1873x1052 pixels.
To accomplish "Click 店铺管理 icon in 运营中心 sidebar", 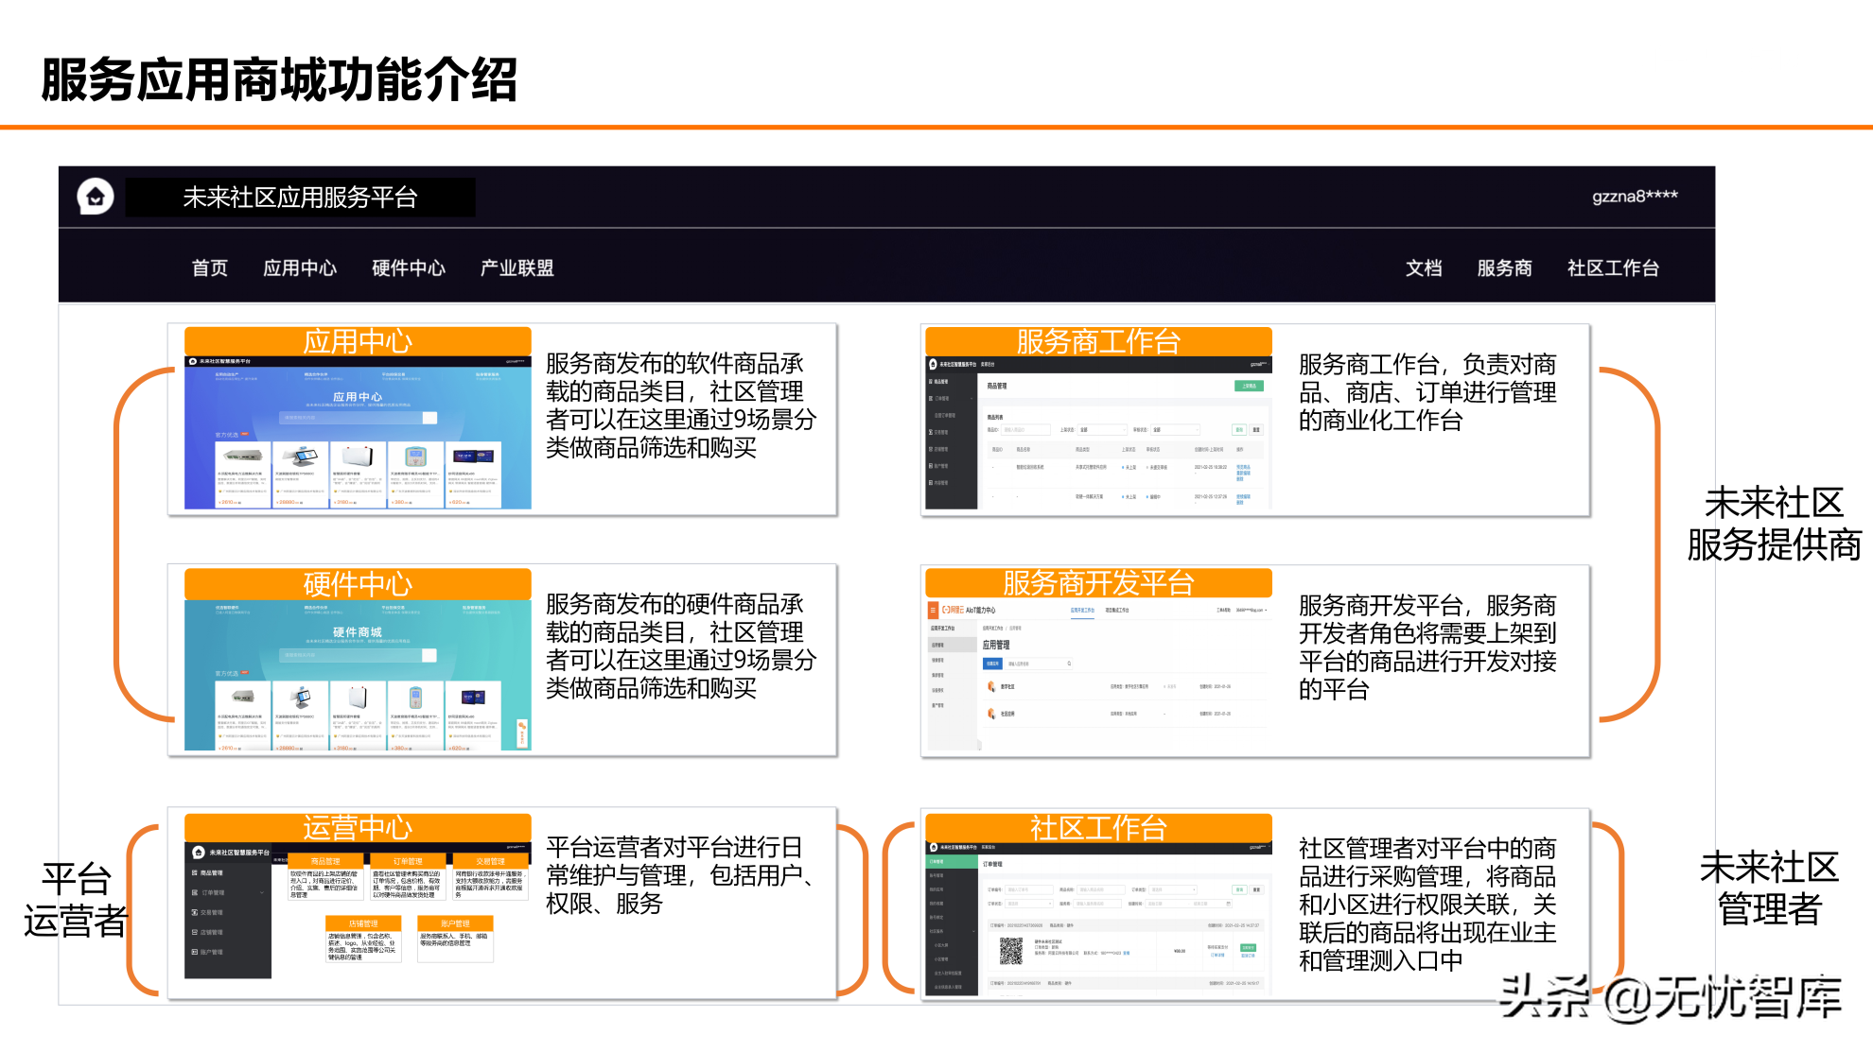I will click(x=195, y=932).
